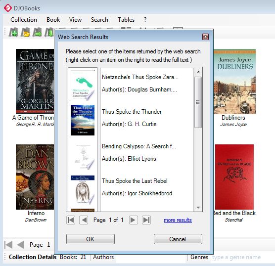The image size is (275, 266).
Task: Open the Book menu
Action: pyautogui.click(x=53, y=20)
